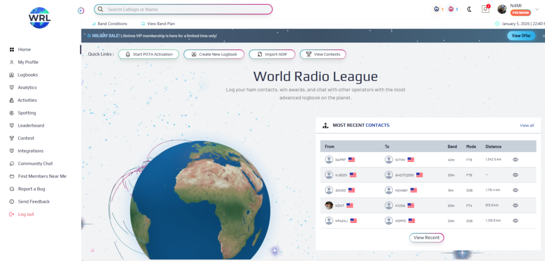Dismiss the Holiday Sale banner
The width and height of the screenshot is (545, 261).
pos(543,36)
